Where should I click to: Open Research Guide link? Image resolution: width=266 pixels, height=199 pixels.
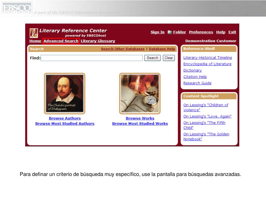(x=197, y=83)
